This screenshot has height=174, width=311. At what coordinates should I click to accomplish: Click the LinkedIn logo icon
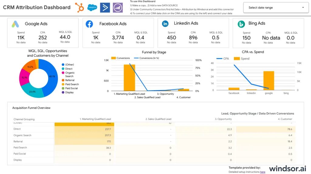166,24
